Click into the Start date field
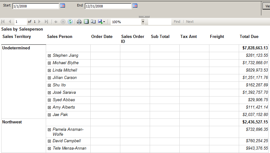This screenshot has height=153, width=270. click(35, 6)
